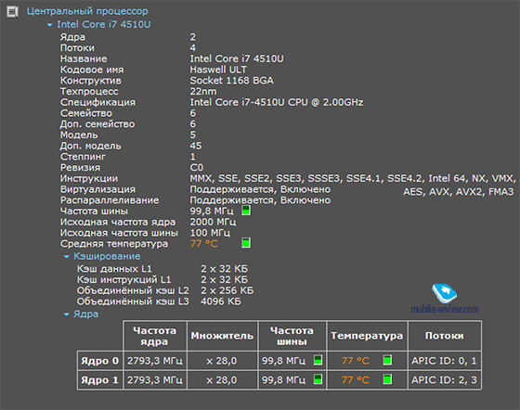Click the CPU chip icon beside Центральный процессор
520x410 pixels.
(x=12, y=12)
